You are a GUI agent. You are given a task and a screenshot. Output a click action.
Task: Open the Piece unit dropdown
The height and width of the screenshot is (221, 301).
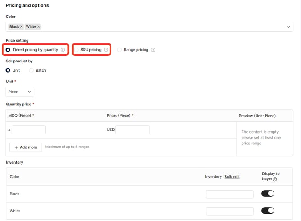tap(20, 92)
